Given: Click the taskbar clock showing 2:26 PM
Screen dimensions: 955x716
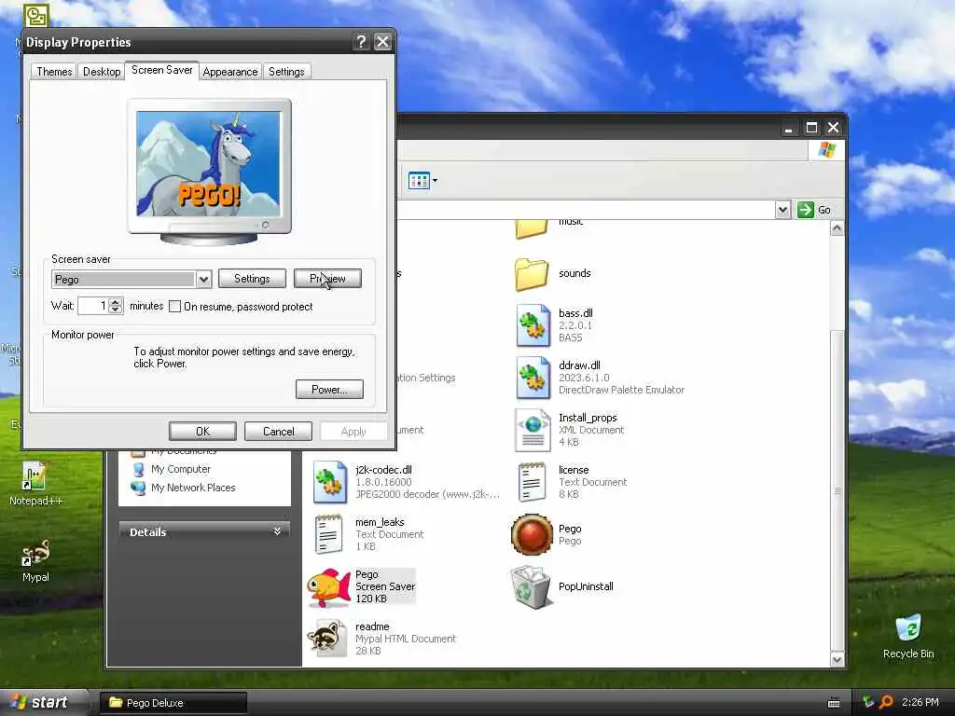Looking at the screenshot, I should (920, 702).
